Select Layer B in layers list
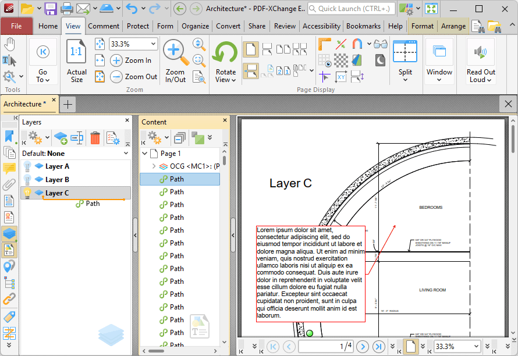Image resolution: width=518 pixels, height=356 pixels. click(76, 180)
